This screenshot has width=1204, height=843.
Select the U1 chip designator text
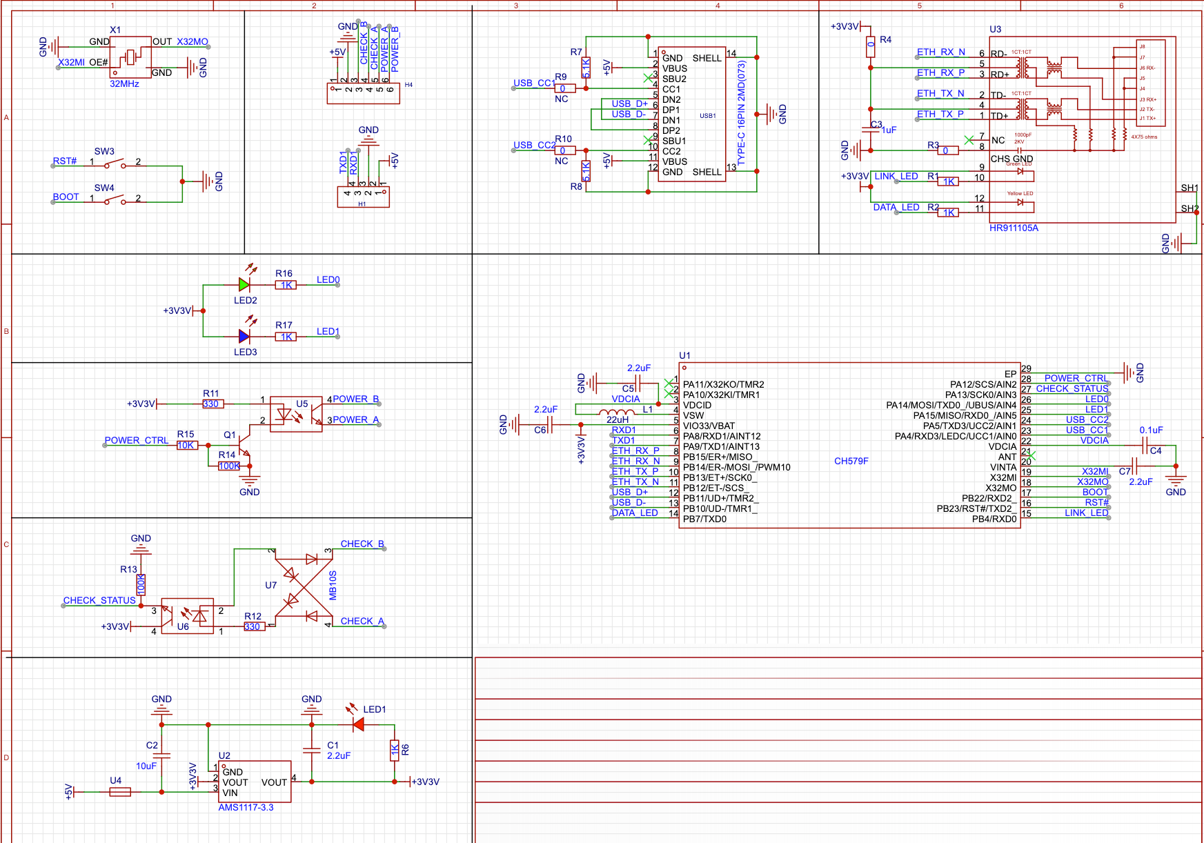684,355
